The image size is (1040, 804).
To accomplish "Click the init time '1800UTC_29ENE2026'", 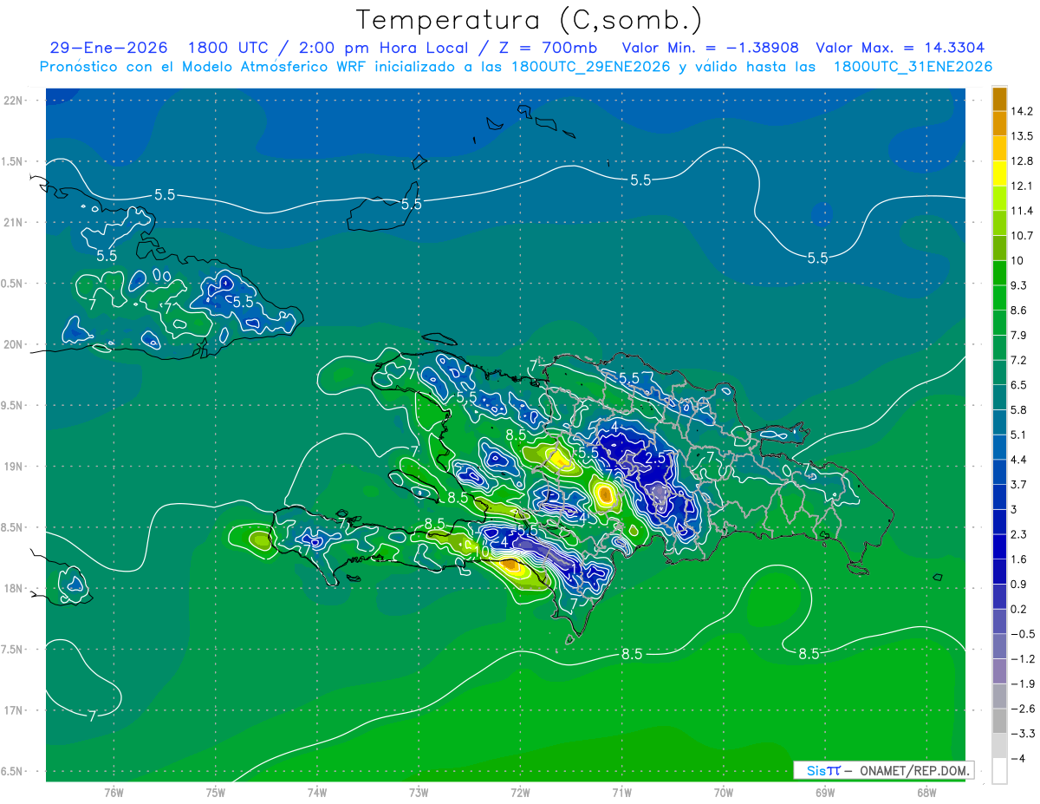I will [589, 67].
